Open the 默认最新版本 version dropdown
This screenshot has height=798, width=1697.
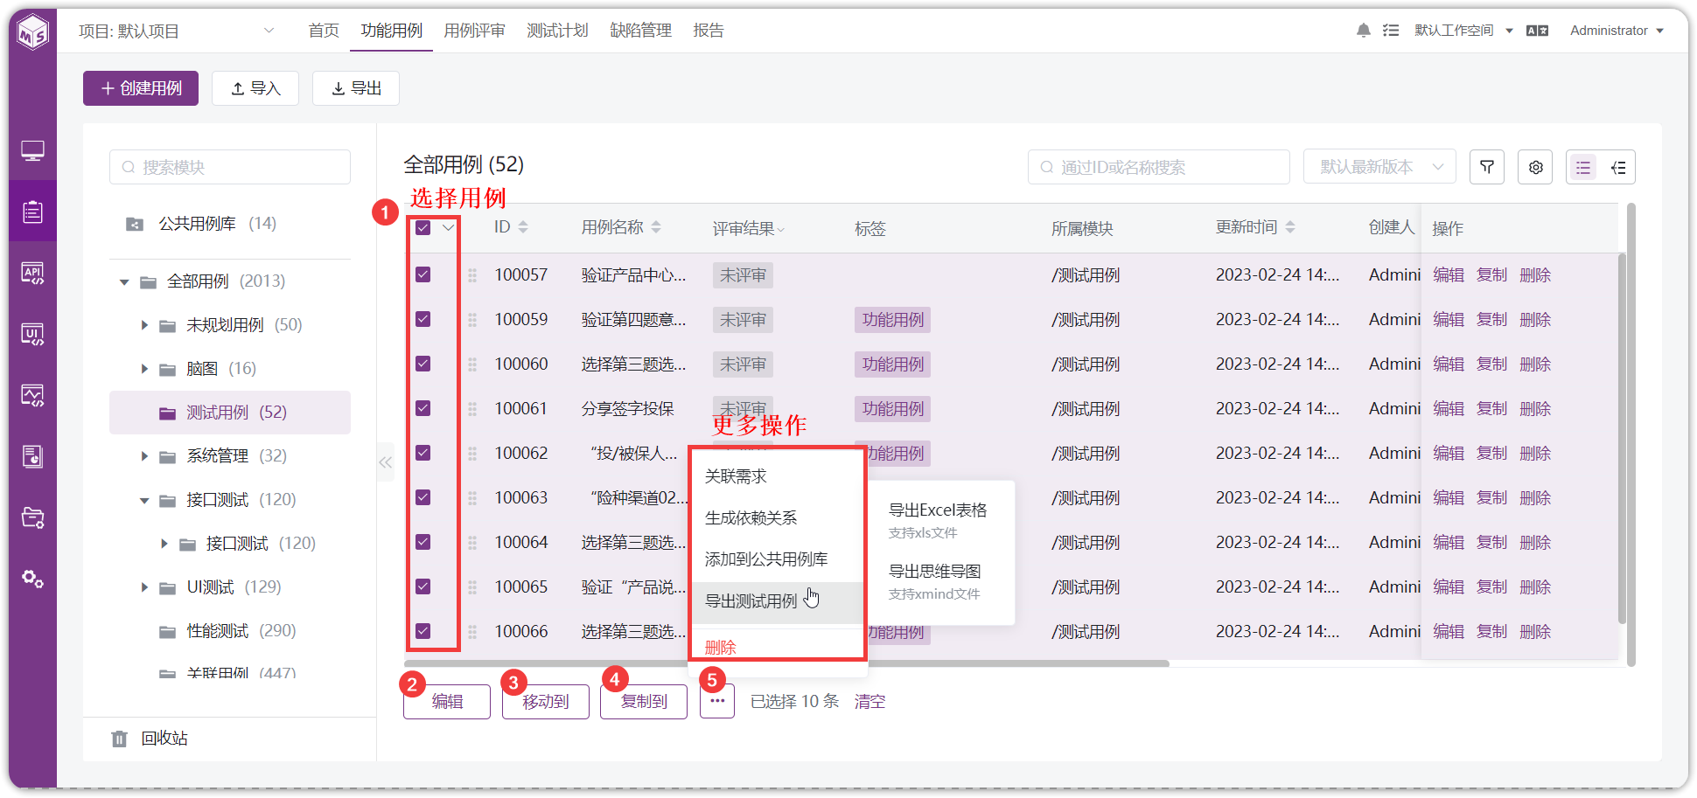point(1379,167)
